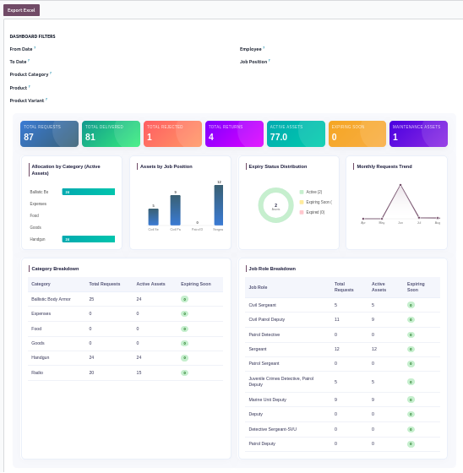Click the Ballistic Body Armor row's green badge

point(184,299)
